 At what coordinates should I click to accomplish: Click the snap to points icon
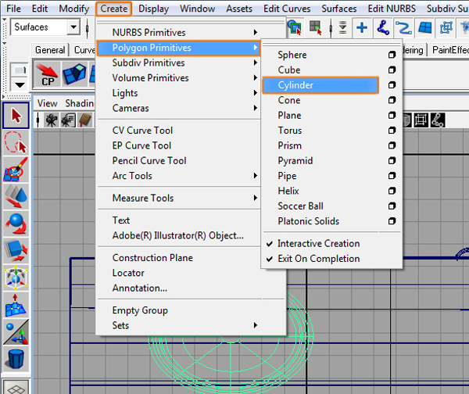point(404,28)
